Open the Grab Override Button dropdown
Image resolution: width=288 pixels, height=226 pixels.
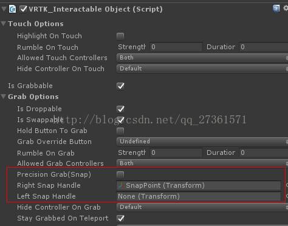click(202, 142)
